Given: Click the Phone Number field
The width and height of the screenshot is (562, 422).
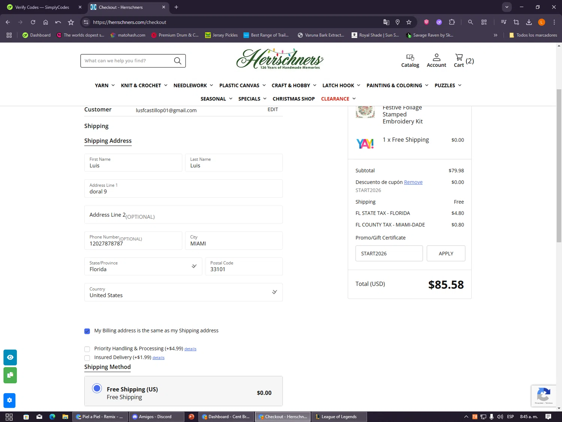Looking at the screenshot, I should pos(133,240).
